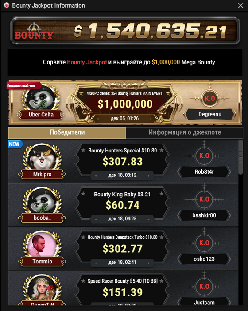Click the $1,540,635.21 bounty jackpot banner
Viewport: 248px width, 311px height.
[x=125, y=30]
